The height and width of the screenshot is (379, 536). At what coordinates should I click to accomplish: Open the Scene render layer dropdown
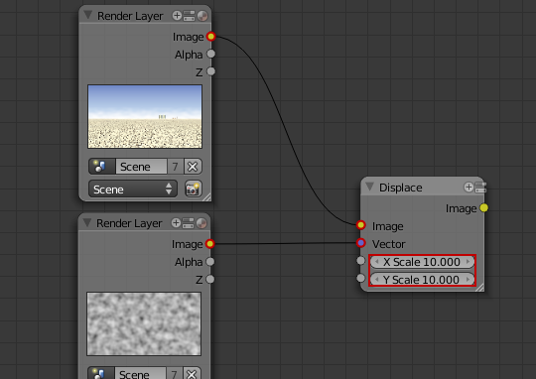click(x=133, y=189)
